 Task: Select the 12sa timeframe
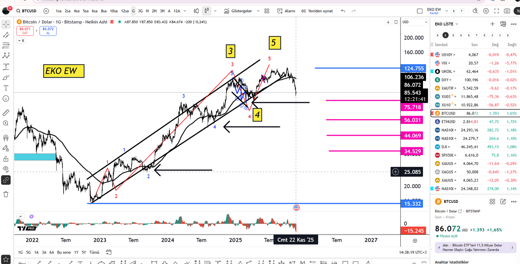(125, 11)
